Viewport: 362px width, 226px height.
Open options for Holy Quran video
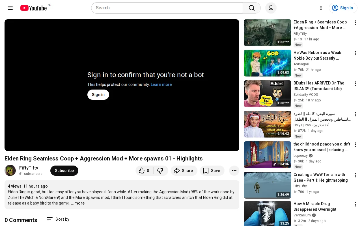355,114
